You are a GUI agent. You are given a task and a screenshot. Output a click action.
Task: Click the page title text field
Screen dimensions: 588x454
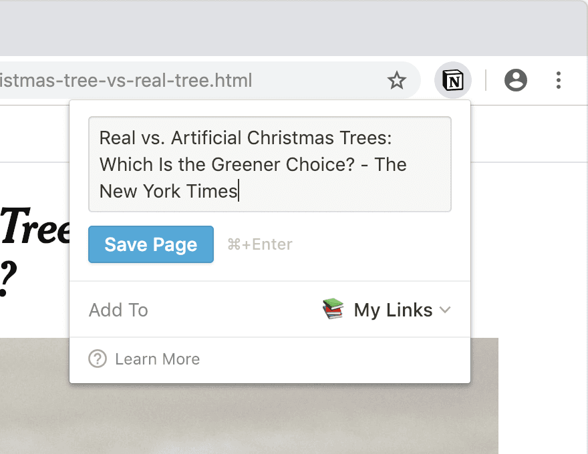click(269, 164)
